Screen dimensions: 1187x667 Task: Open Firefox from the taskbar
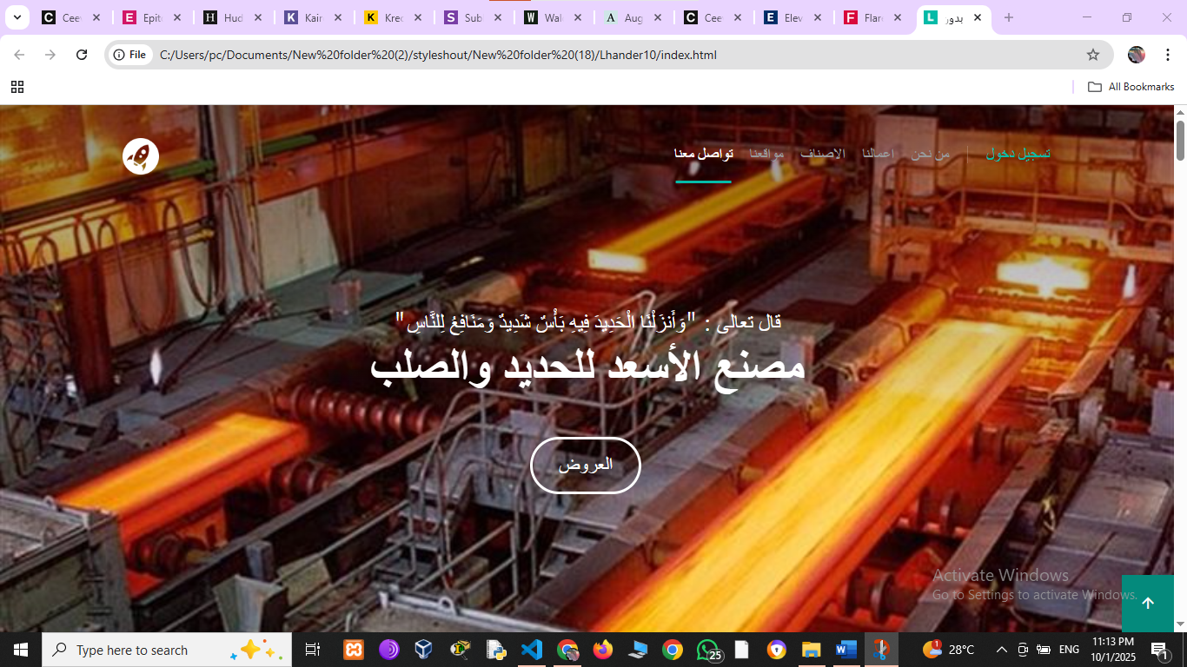[x=601, y=650]
